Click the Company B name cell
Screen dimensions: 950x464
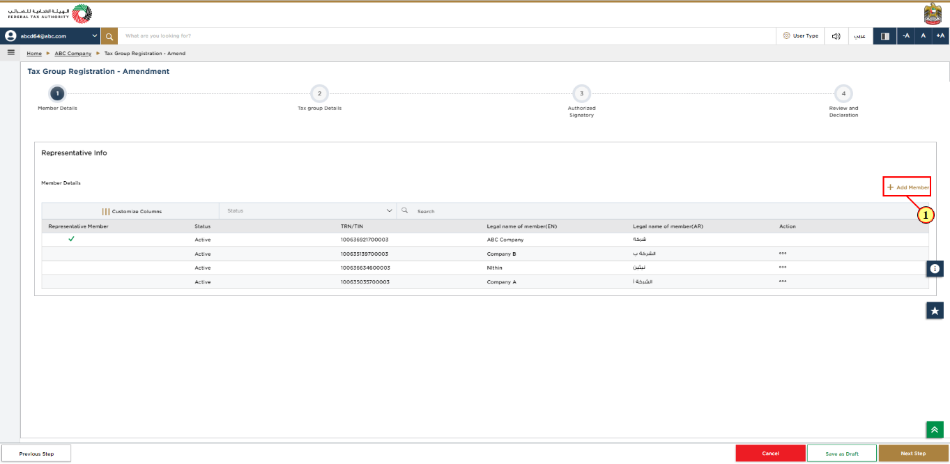[501, 254]
